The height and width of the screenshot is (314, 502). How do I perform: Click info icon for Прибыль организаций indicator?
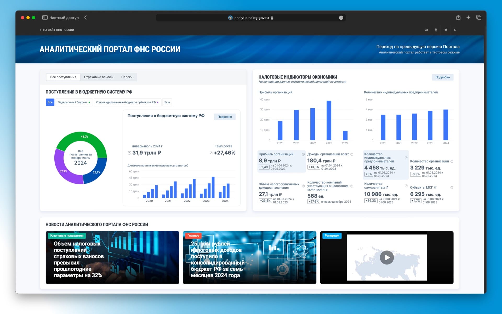(x=303, y=154)
